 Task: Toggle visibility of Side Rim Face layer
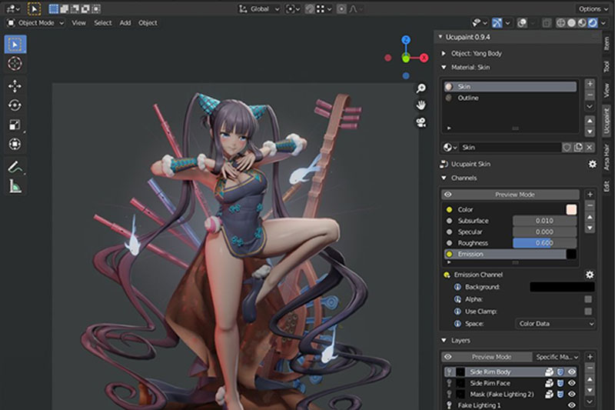[572, 383]
